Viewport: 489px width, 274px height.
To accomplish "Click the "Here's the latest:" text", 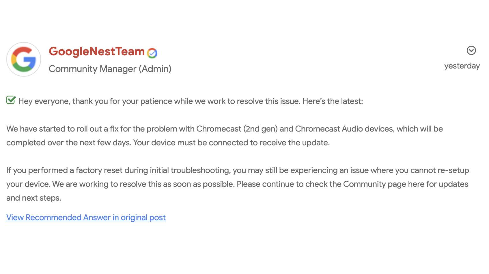I will click(333, 101).
